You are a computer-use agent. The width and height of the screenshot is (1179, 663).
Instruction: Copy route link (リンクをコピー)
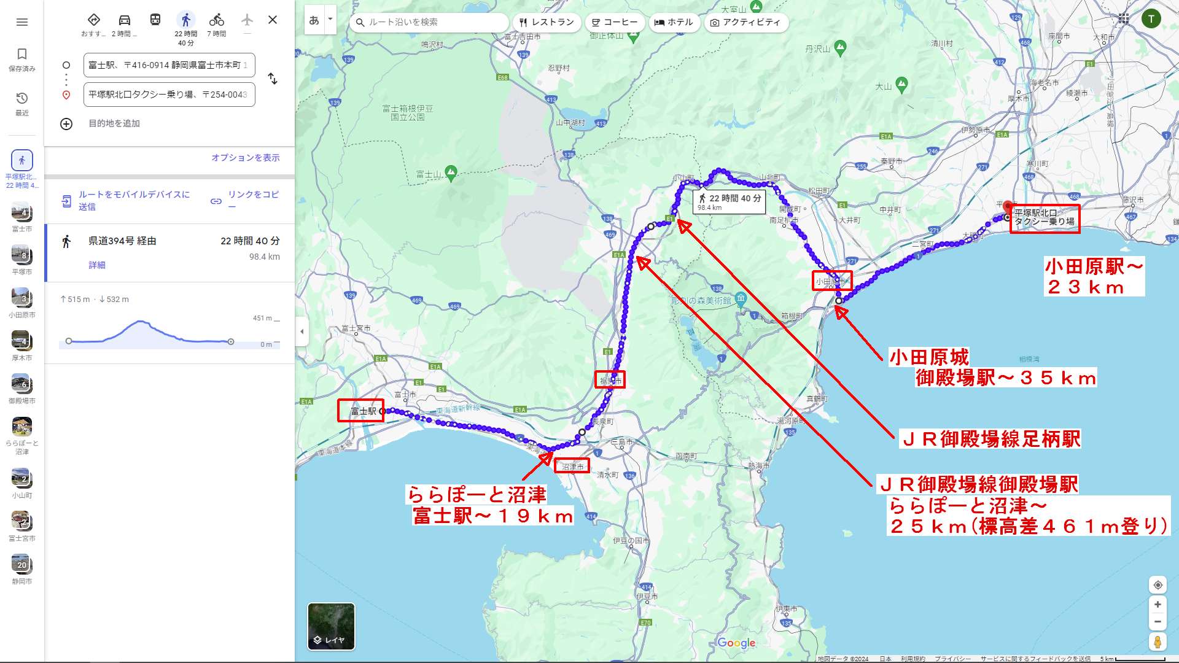[x=245, y=200]
